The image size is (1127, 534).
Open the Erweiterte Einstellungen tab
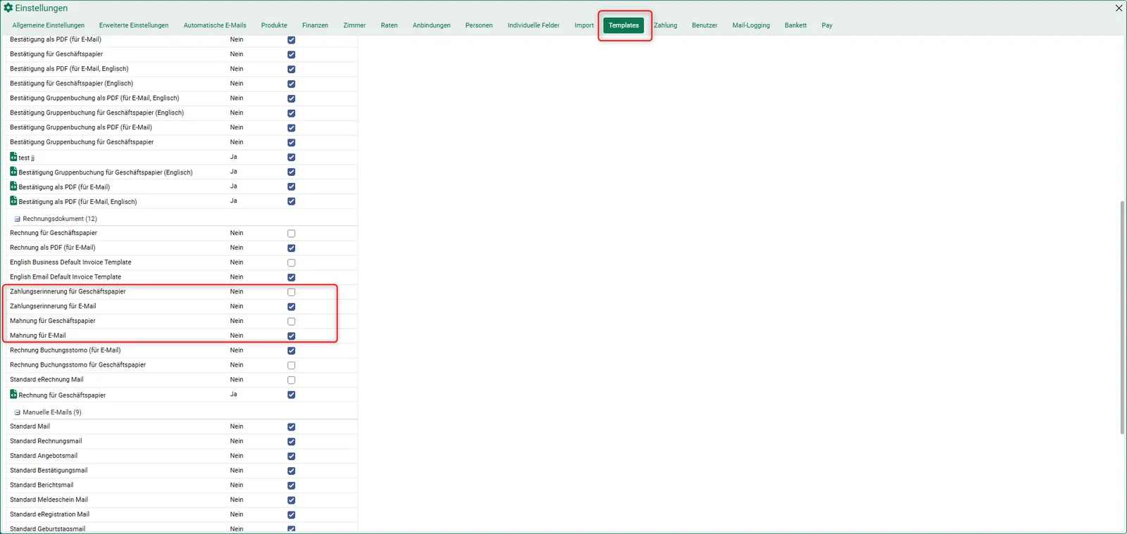pos(134,25)
